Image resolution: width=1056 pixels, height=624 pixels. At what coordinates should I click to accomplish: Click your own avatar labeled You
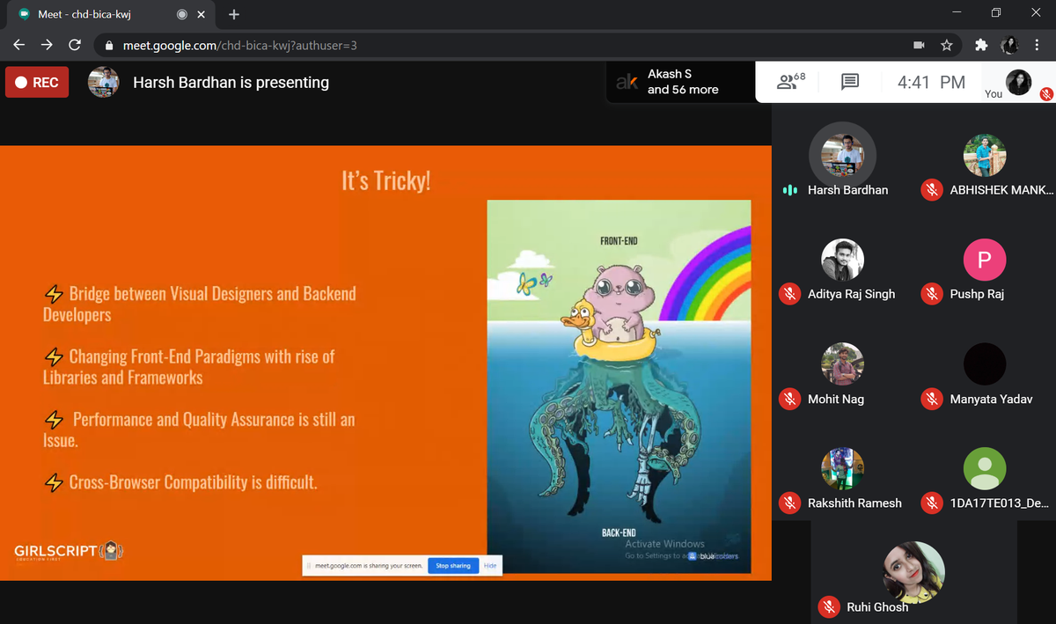(x=1018, y=82)
